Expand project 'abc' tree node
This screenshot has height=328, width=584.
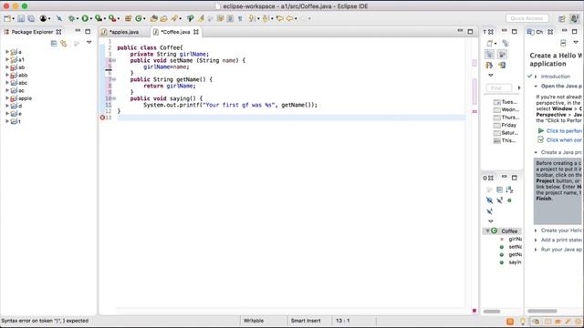[x=6, y=83]
